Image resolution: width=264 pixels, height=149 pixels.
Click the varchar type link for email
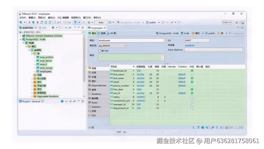[x=140, y=82]
